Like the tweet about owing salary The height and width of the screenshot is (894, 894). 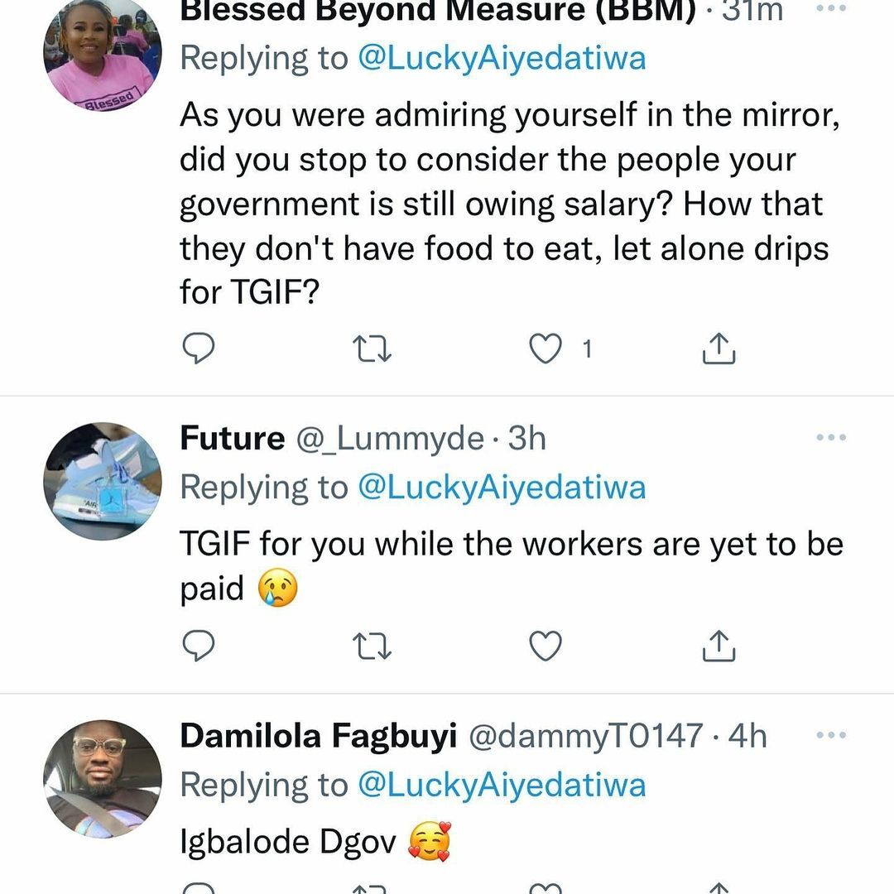click(x=546, y=348)
